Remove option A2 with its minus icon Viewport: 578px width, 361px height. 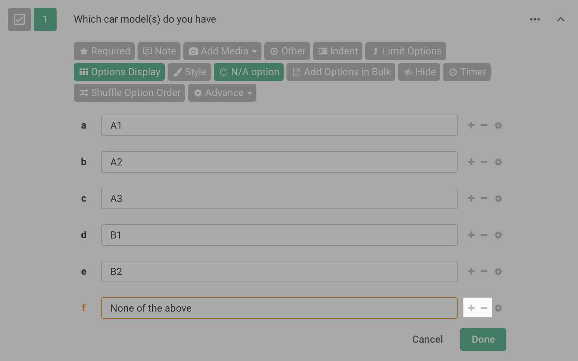coord(484,162)
